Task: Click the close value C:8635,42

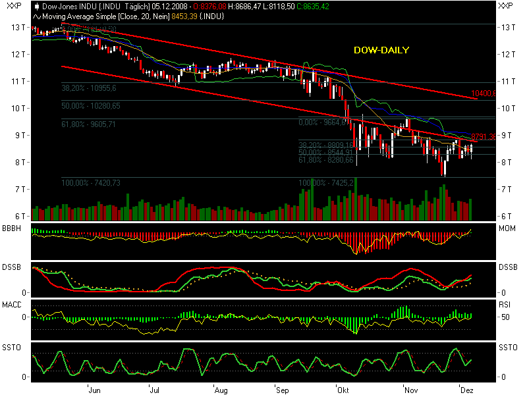Action: click(x=313, y=7)
